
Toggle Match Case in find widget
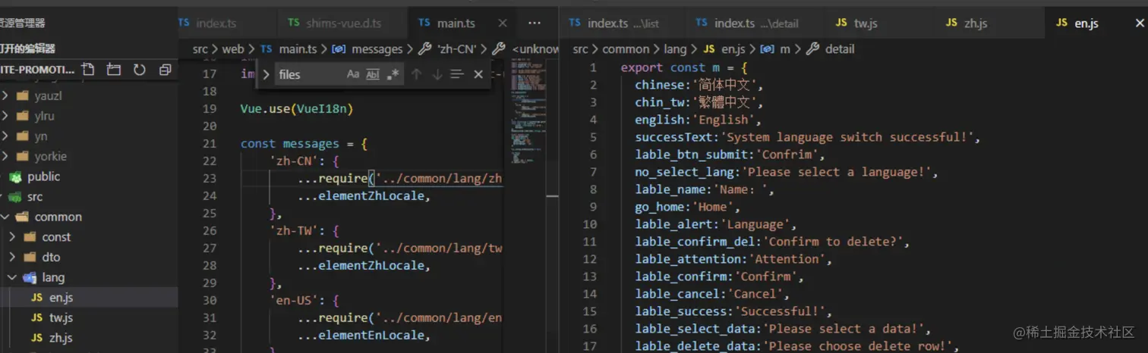click(x=353, y=74)
